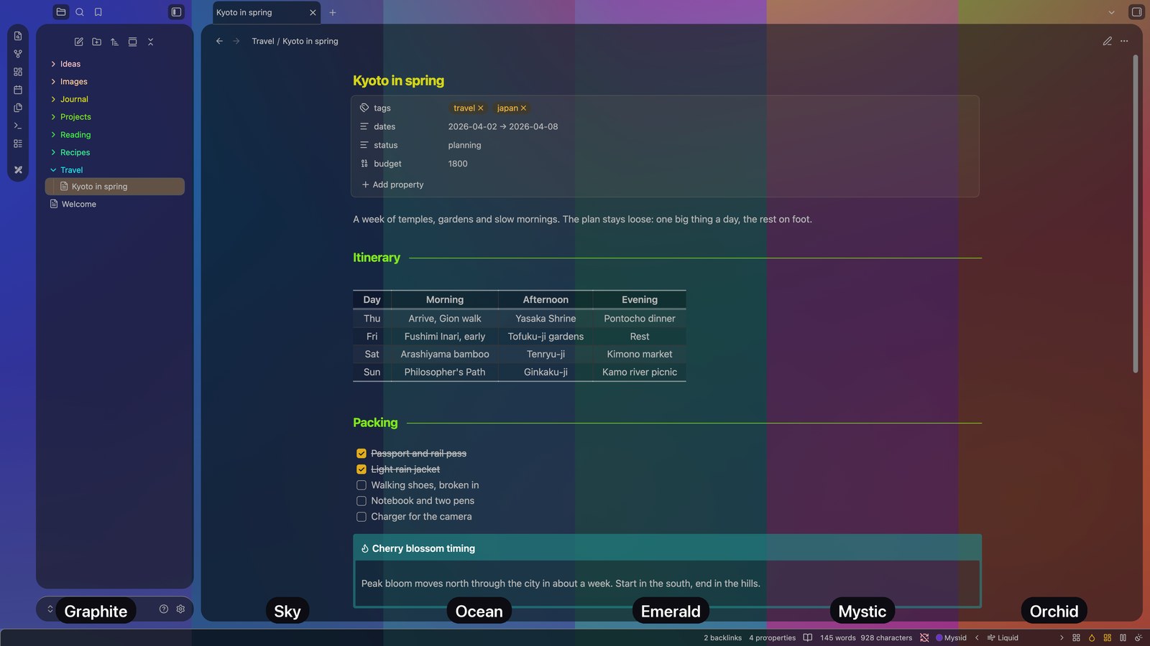Create a new folder in file explorer
Viewport: 1150px width, 646px height.
coord(97,42)
